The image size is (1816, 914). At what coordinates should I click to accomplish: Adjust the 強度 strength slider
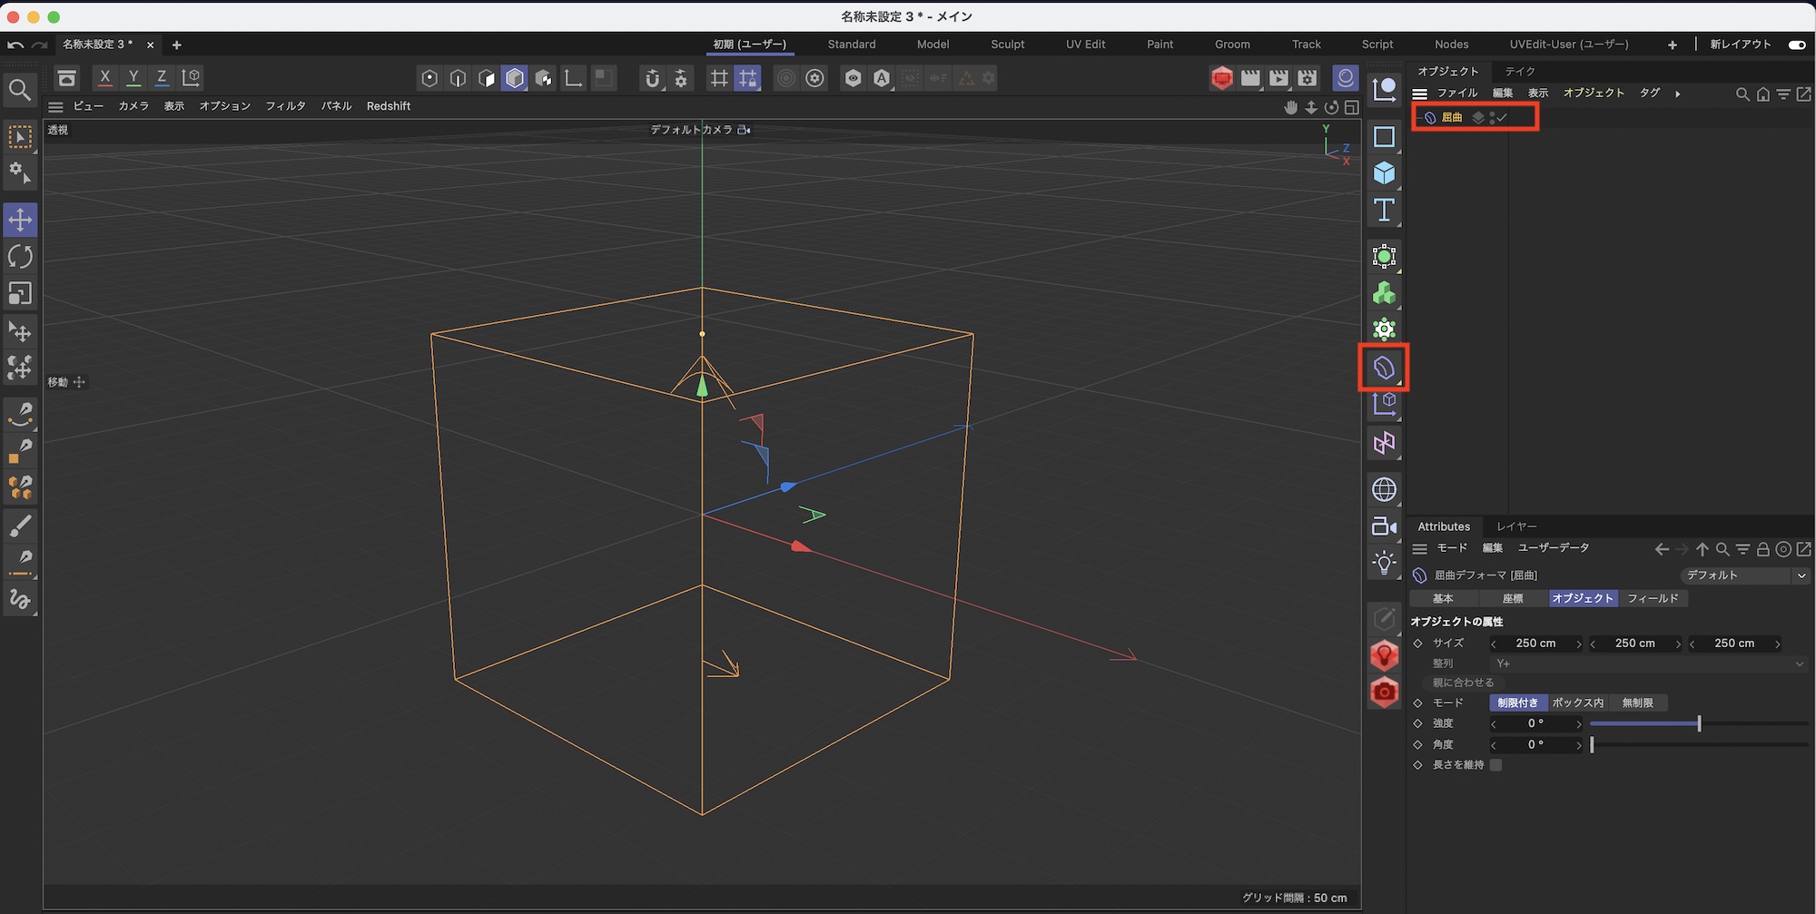coord(1698,723)
